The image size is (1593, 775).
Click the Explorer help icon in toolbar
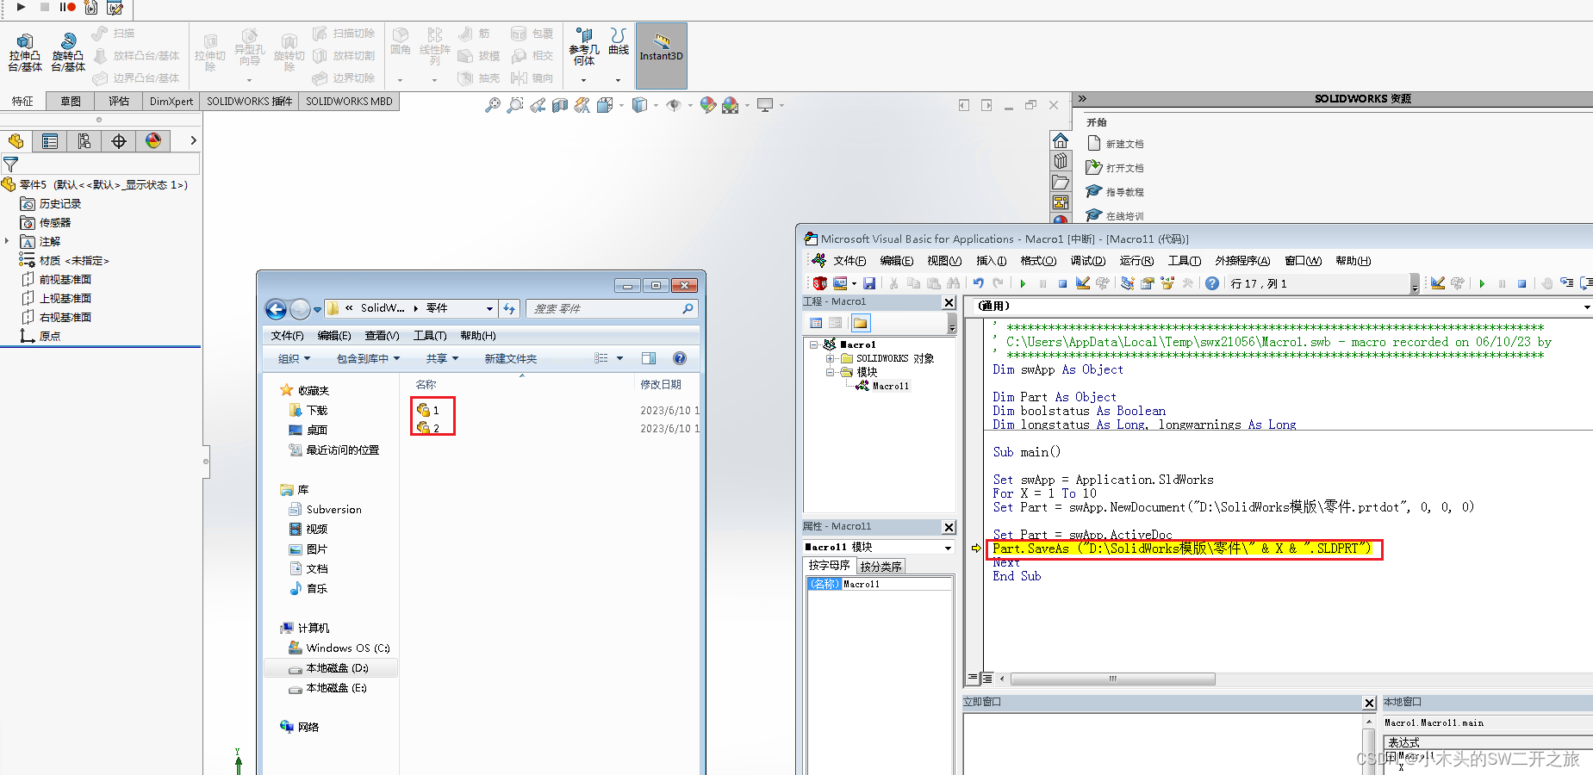coord(680,358)
